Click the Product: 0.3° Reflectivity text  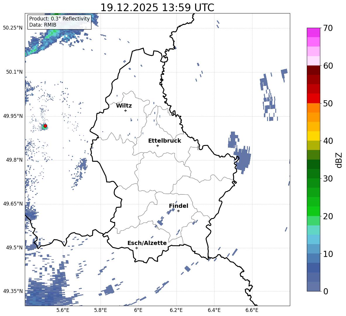click(59, 19)
